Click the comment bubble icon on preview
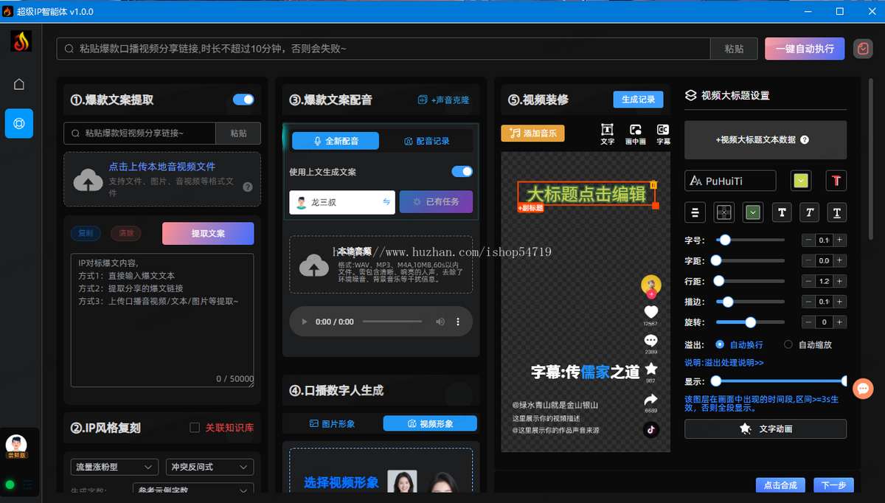885x503 pixels. [x=650, y=340]
